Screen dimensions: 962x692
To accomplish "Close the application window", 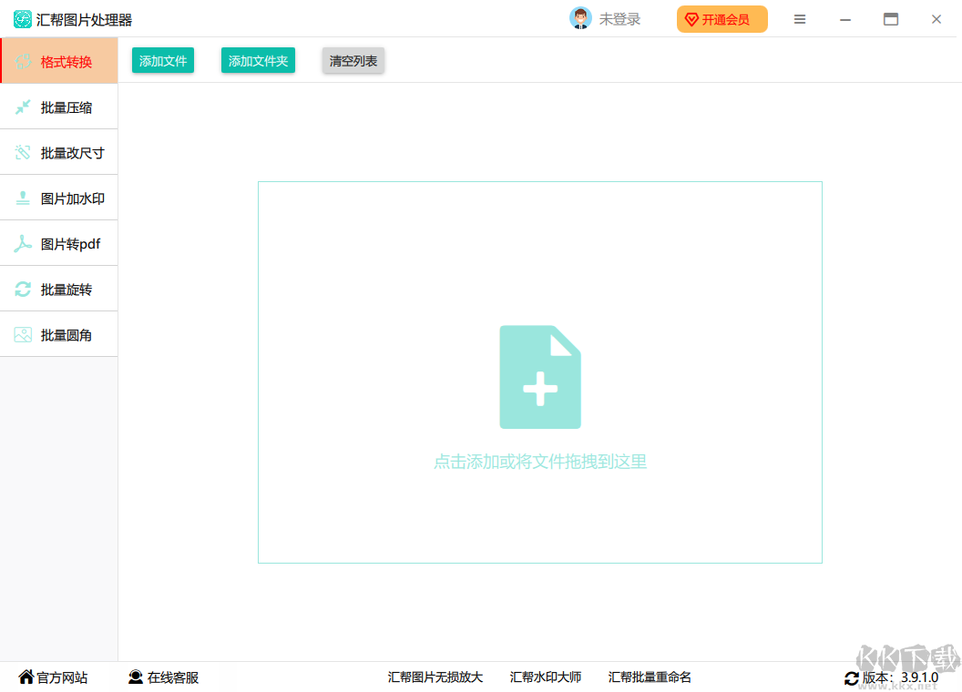I will [936, 20].
